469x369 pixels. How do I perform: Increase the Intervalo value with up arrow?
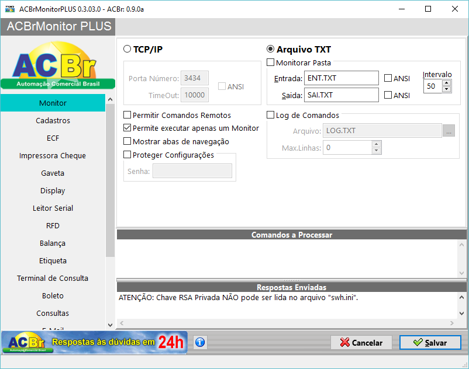(x=447, y=83)
